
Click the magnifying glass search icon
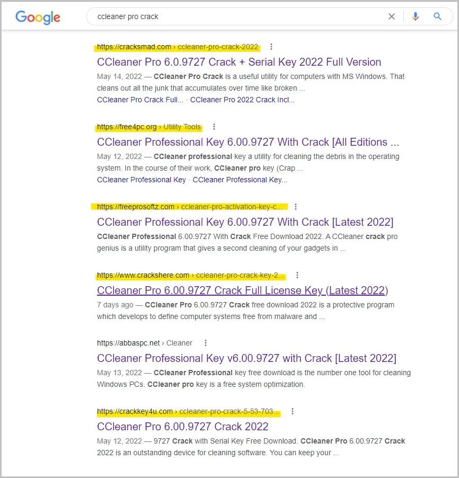coord(438,16)
